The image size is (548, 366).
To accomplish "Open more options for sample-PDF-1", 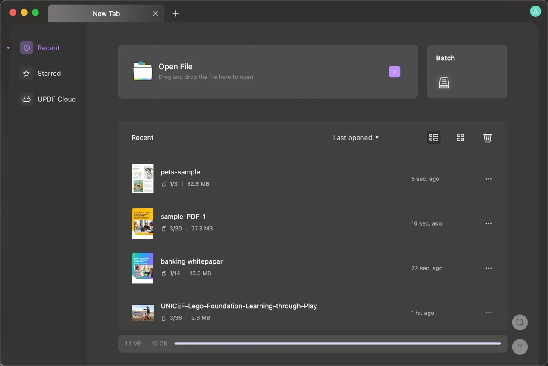I will [489, 223].
